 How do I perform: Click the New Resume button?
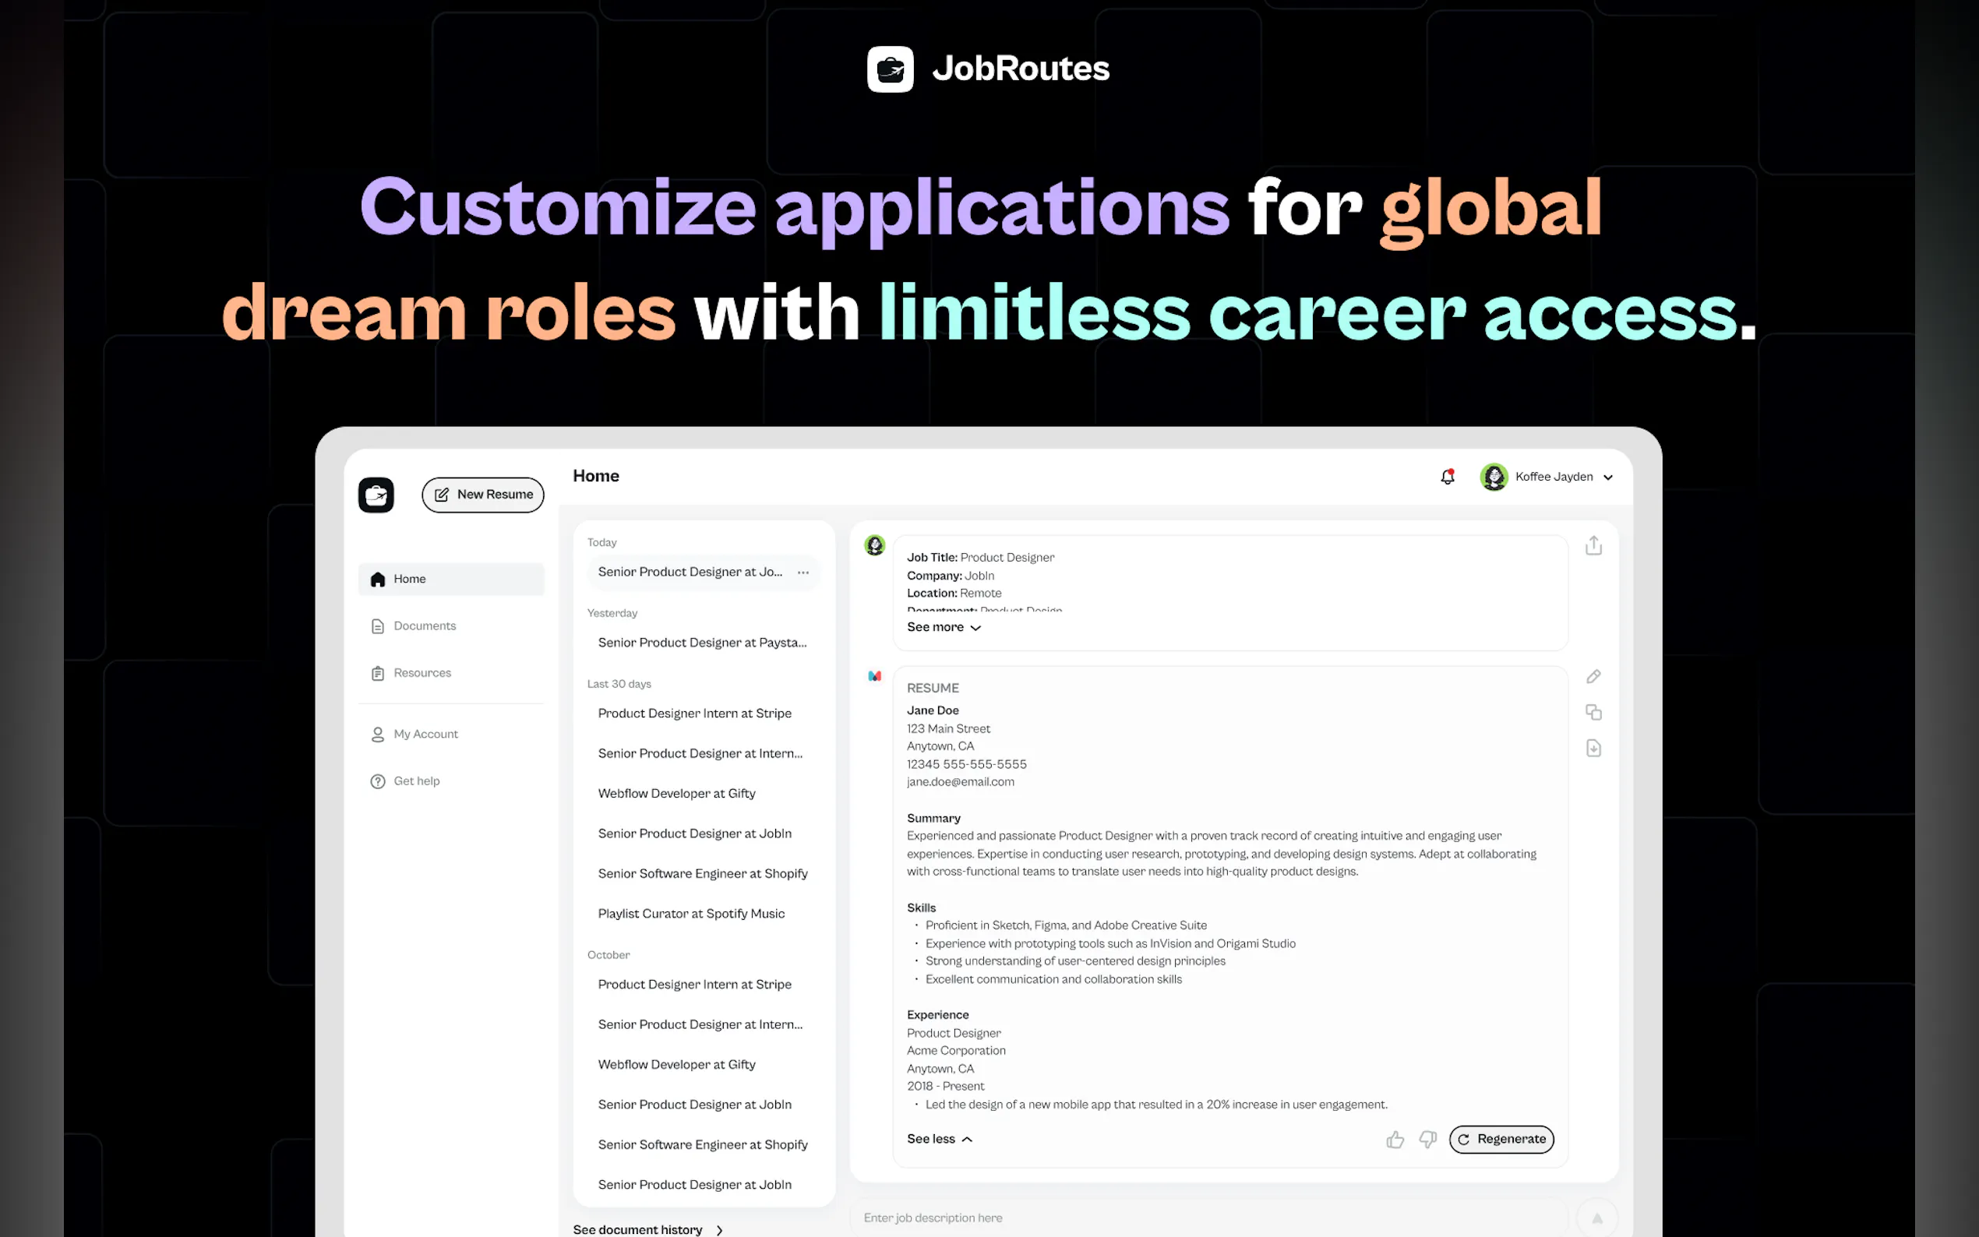483,495
